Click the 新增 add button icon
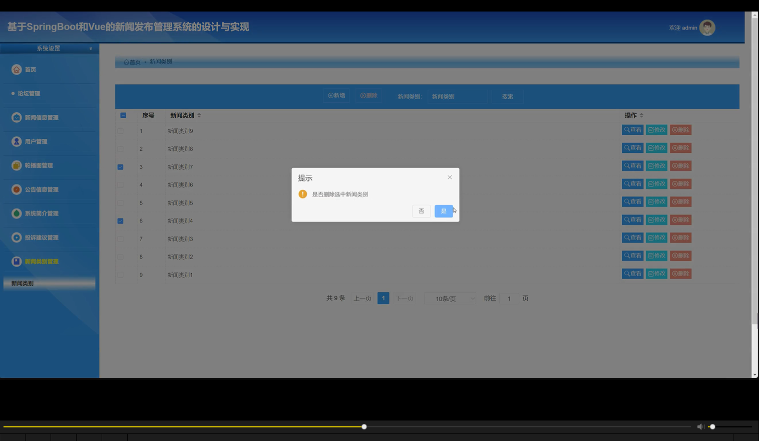Viewport: 759px width, 441px height. [x=331, y=95]
